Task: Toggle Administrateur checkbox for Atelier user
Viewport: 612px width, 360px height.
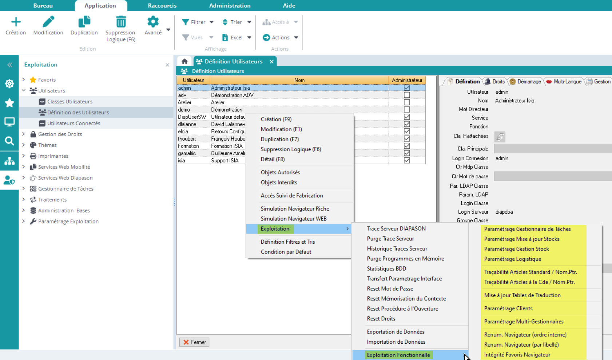Action: [x=407, y=102]
